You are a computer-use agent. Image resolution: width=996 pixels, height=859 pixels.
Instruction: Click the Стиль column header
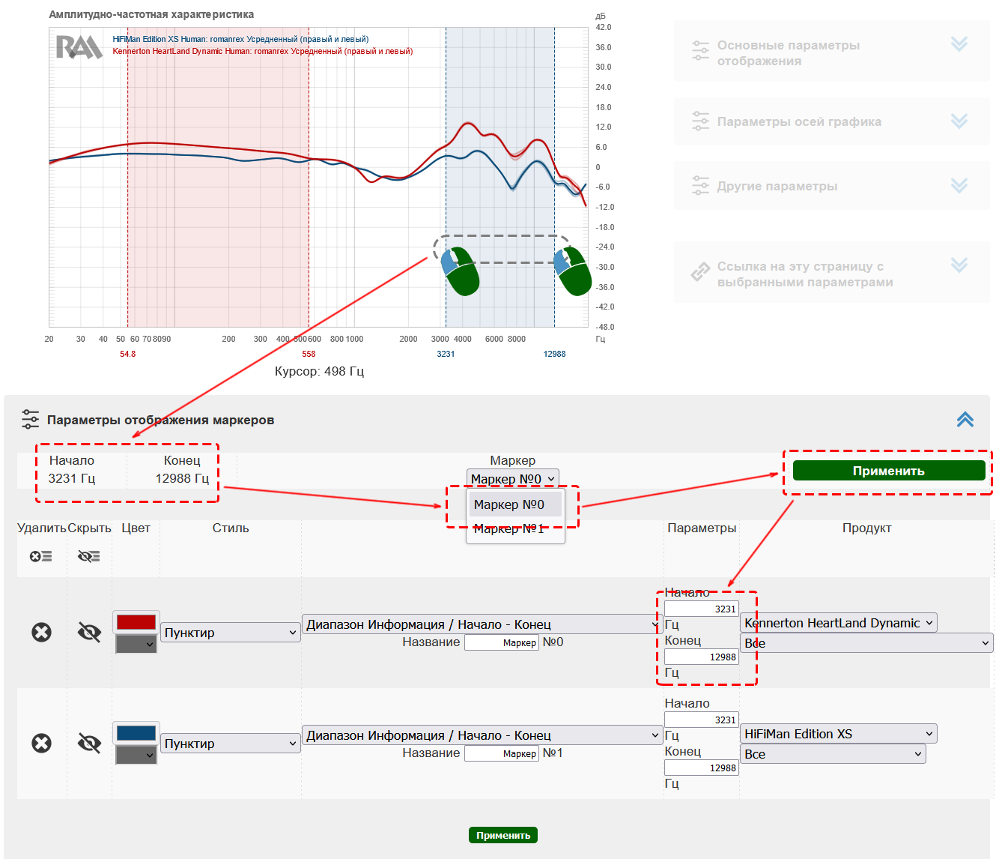pos(231,528)
